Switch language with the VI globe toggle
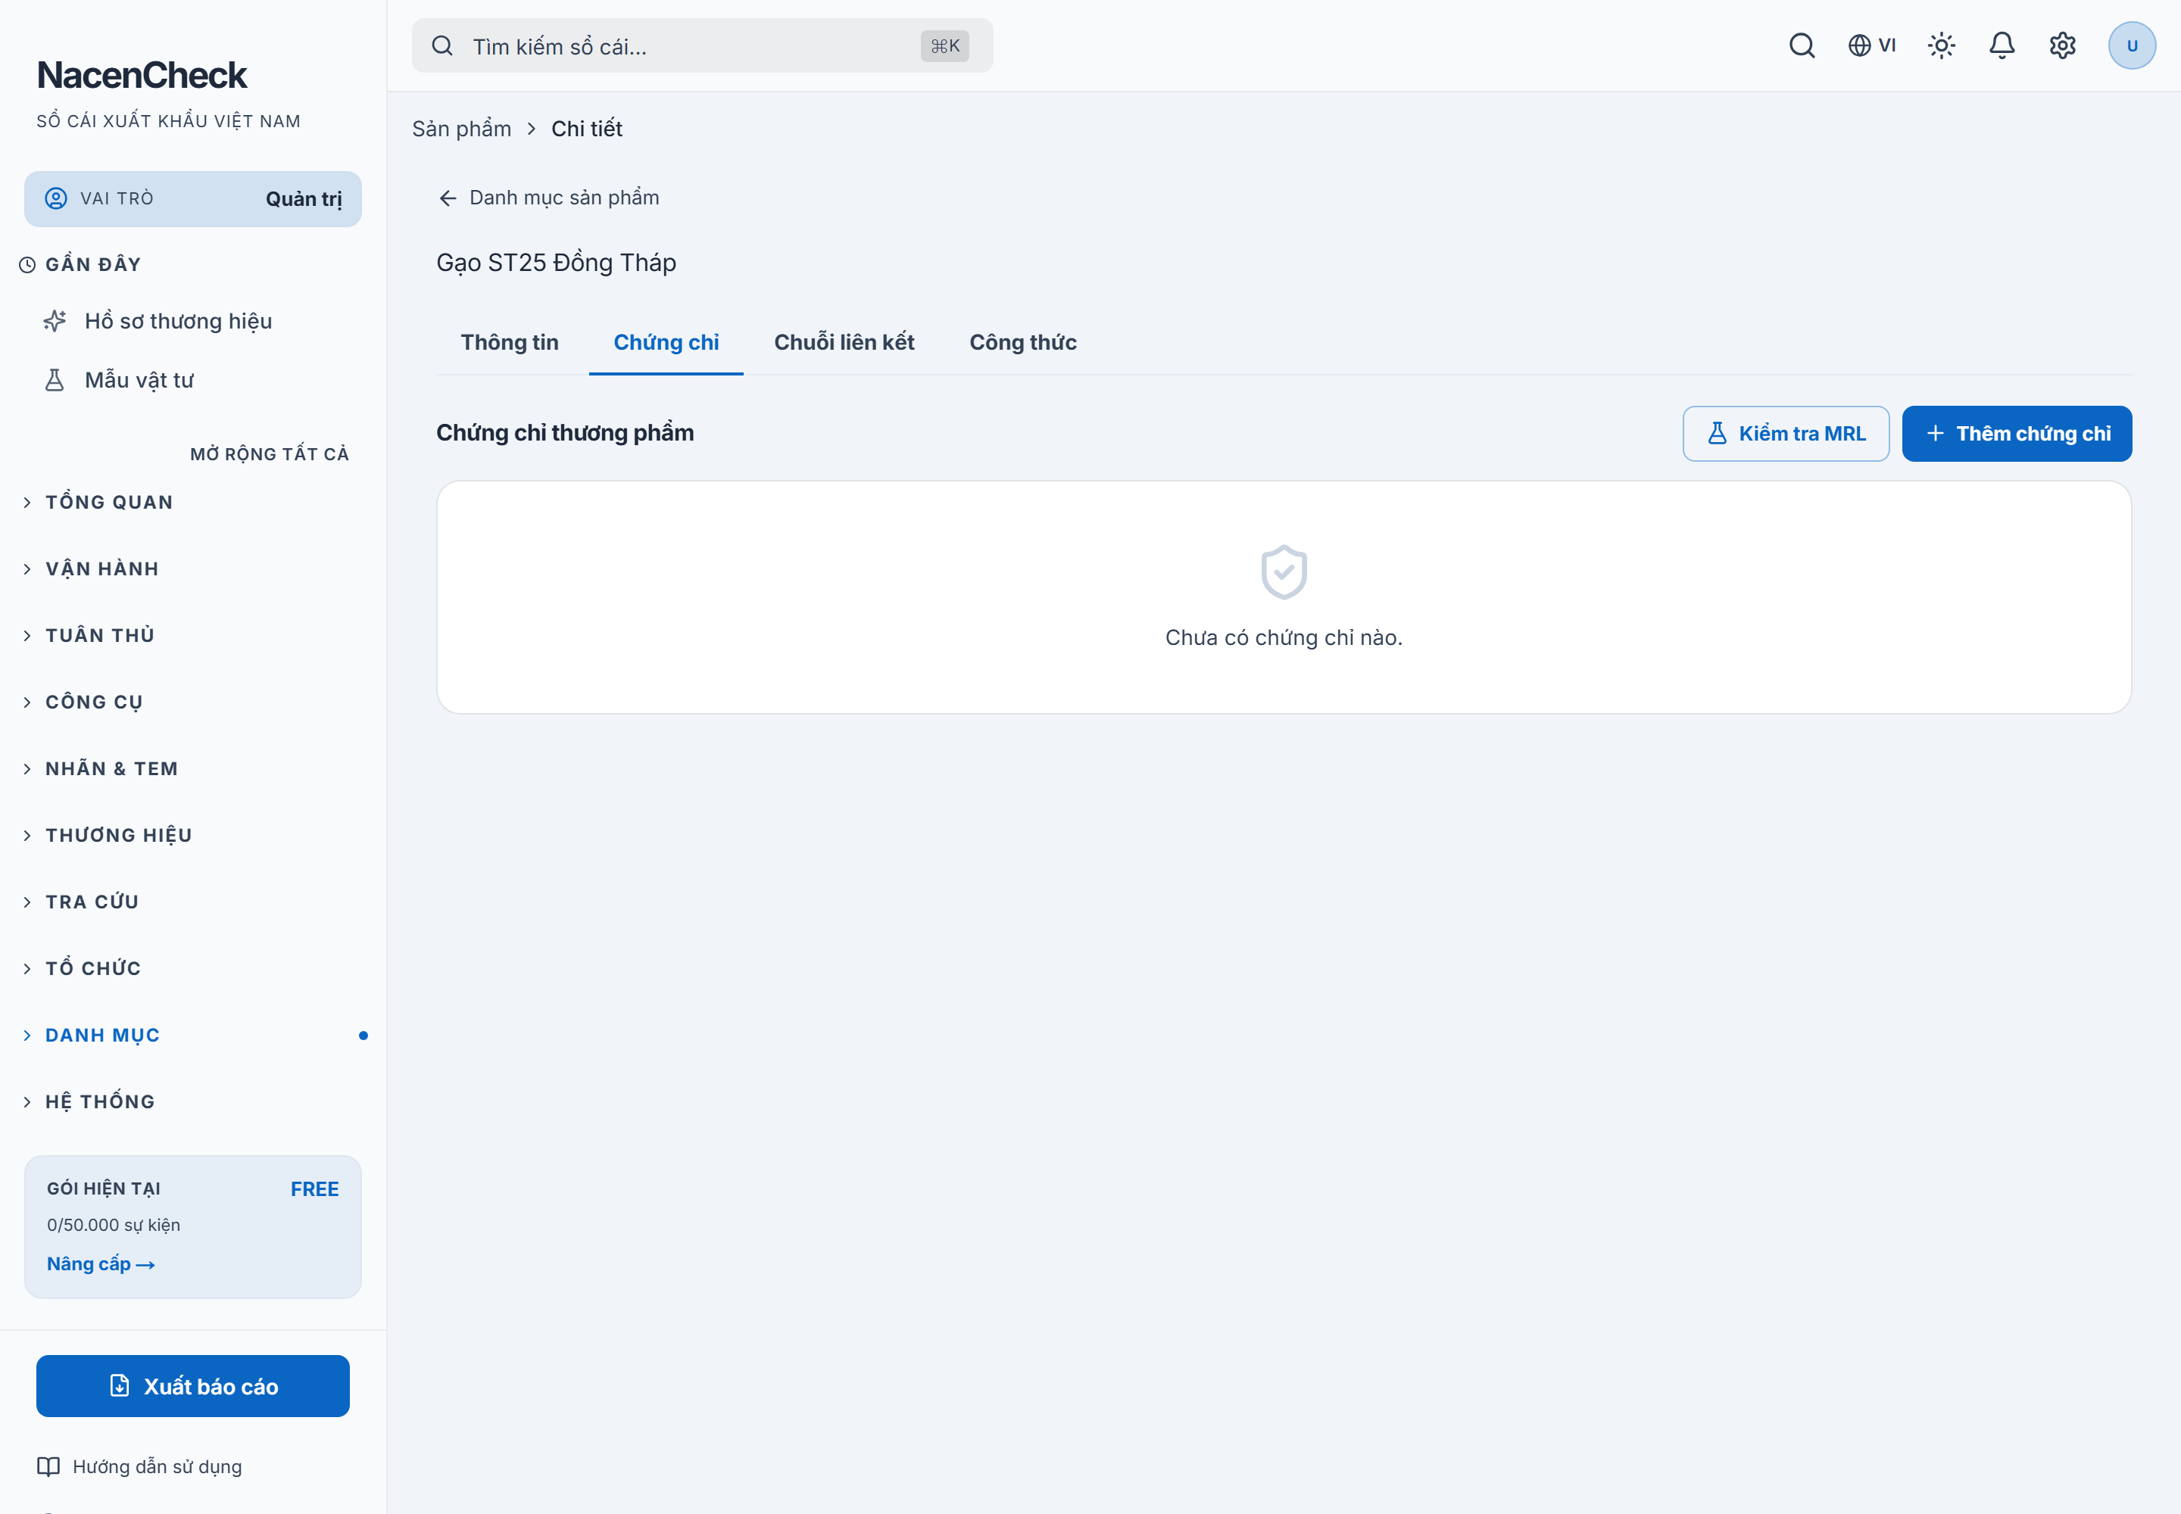Viewport: 2181px width, 1514px height. click(x=1871, y=45)
